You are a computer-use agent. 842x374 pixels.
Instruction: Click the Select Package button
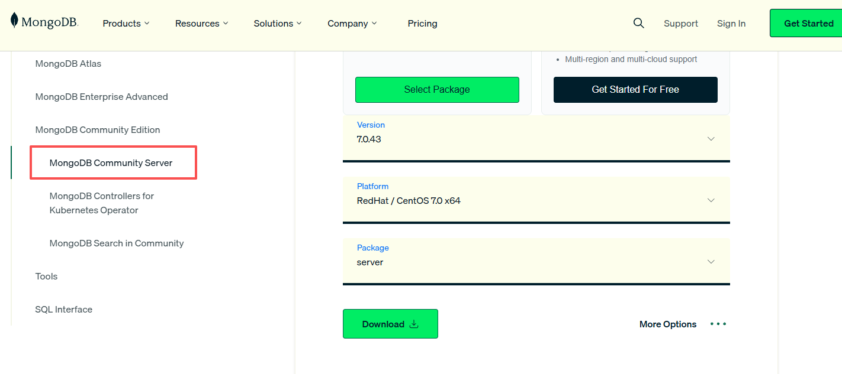tap(437, 90)
